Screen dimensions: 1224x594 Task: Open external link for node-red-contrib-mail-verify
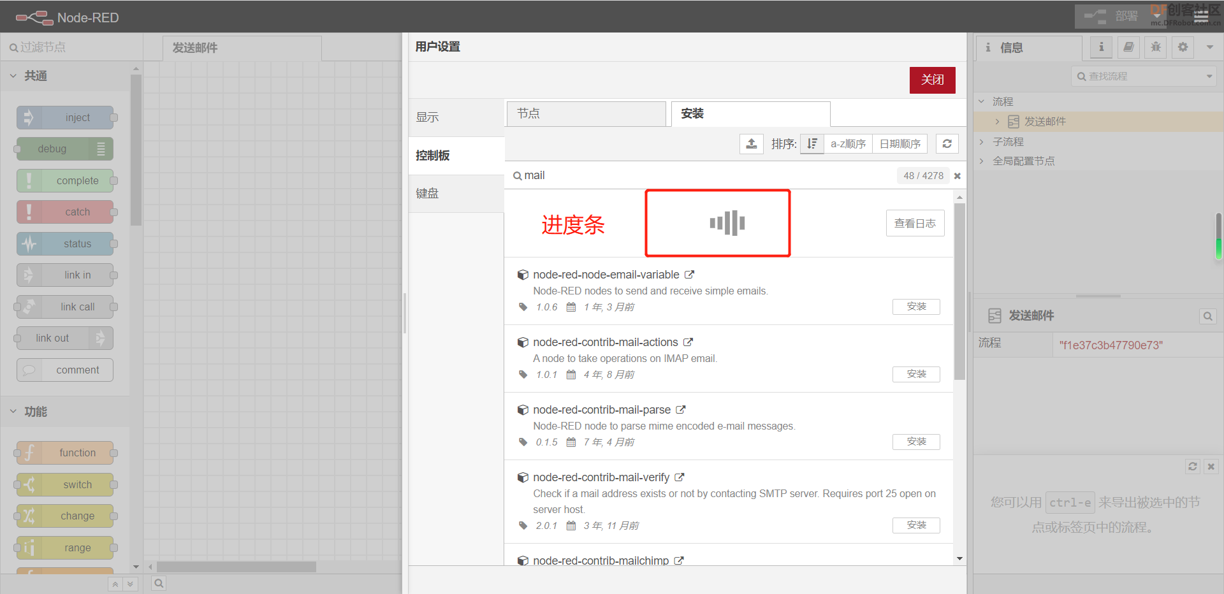click(679, 477)
